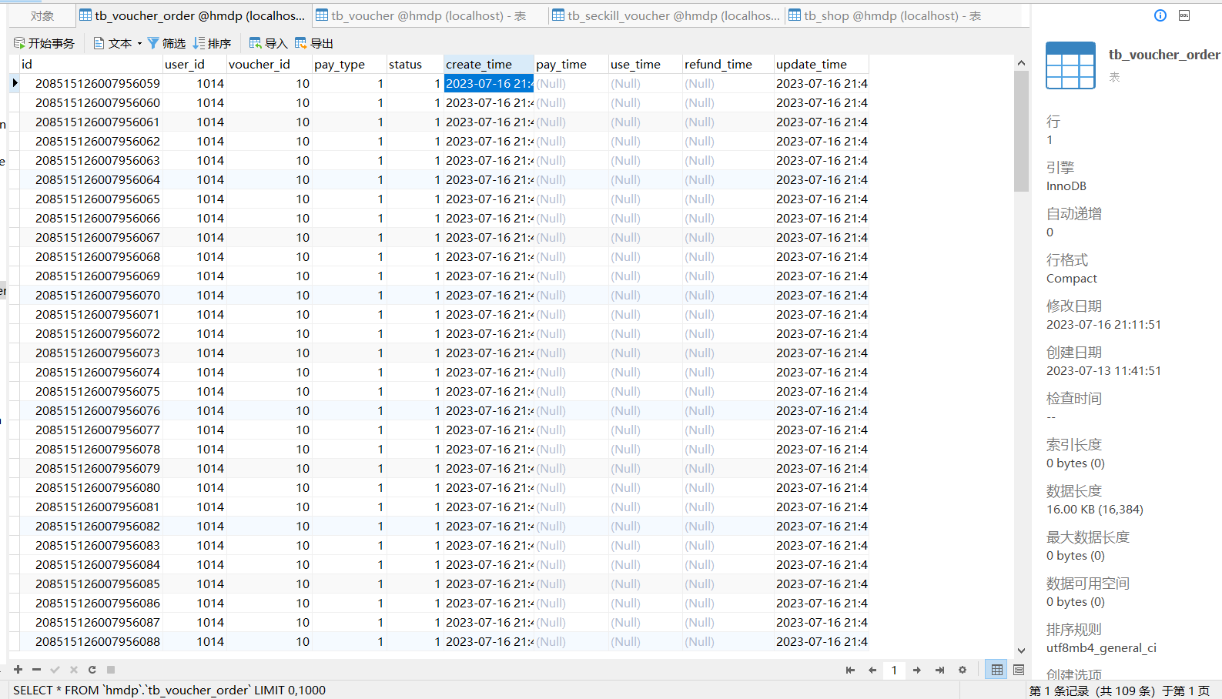
Task: Click the delete record minus icon
Action: (36, 670)
